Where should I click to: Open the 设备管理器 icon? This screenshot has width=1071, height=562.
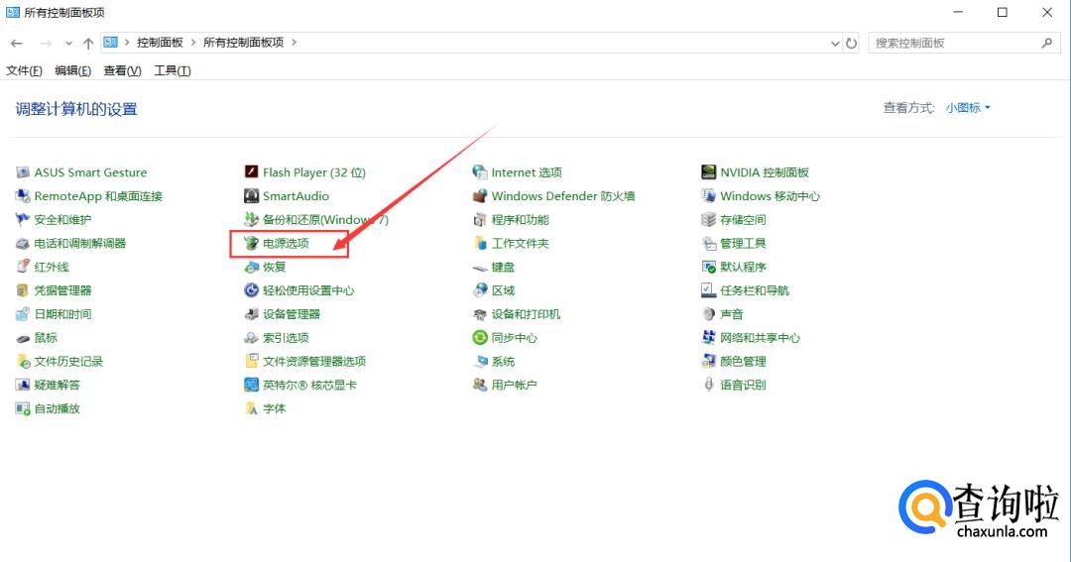tap(251, 314)
